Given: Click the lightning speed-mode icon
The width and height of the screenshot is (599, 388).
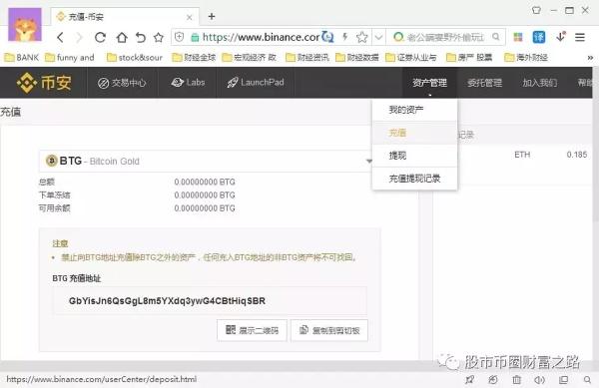Looking at the screenshot, I should click(x=345, y=37).
